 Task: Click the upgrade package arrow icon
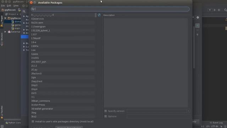coord(197,35)
